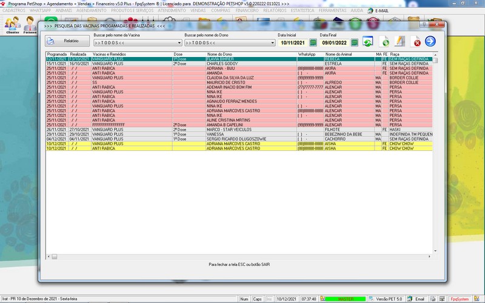
Task: Click the dialog help question-mark button
Action: click(x=424, y=24)
